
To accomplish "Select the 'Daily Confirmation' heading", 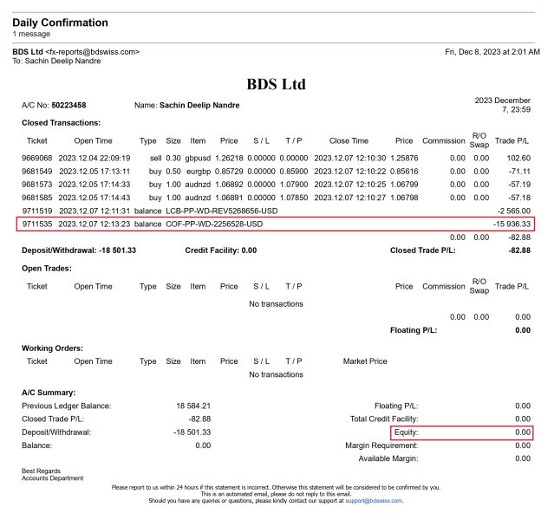I will [60, 23].
